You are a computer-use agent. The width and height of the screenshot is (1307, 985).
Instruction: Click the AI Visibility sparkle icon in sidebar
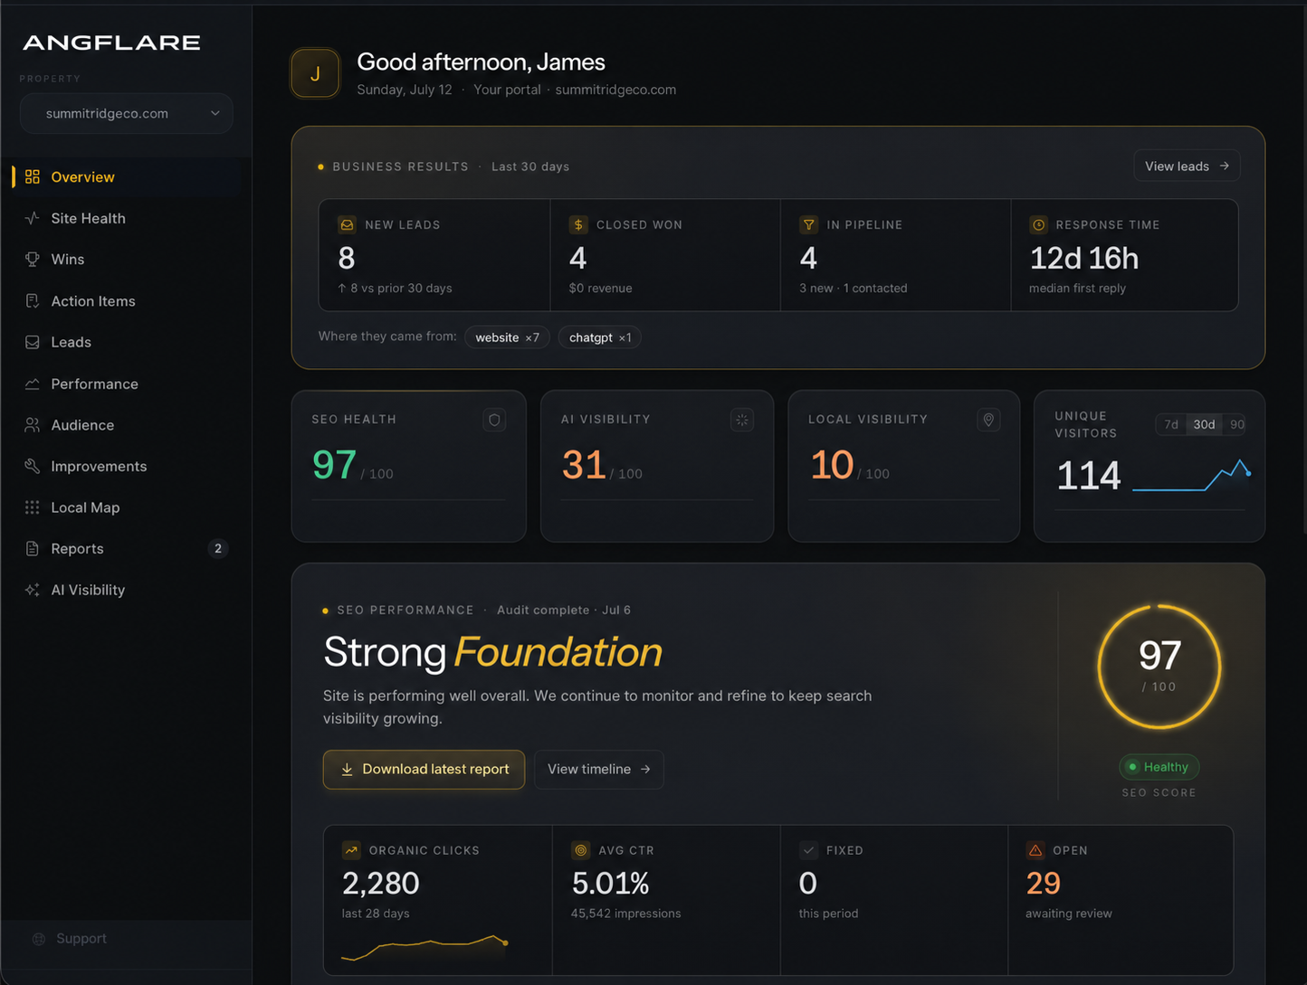point(33,590)
